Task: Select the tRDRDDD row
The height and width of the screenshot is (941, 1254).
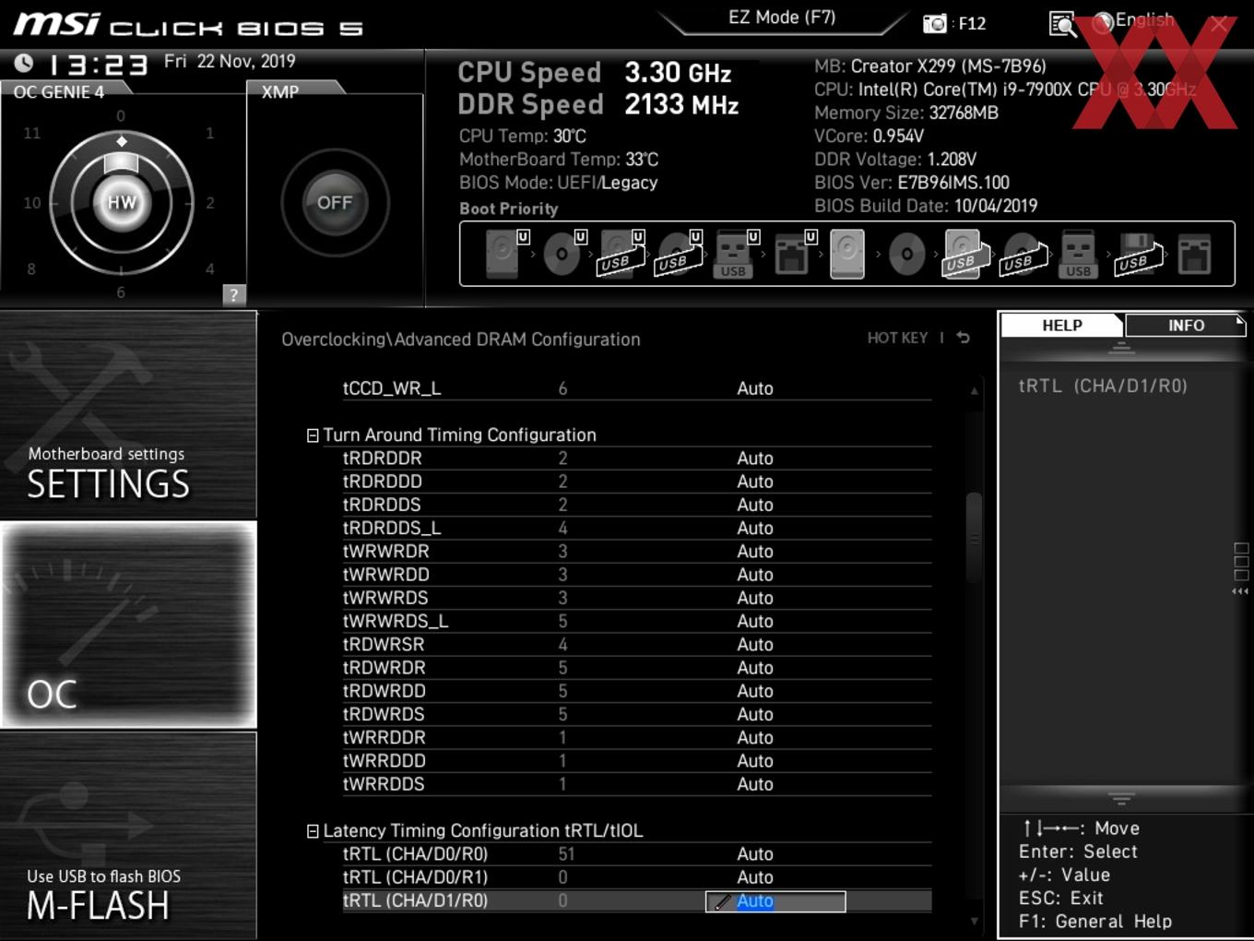Action: 636,482
